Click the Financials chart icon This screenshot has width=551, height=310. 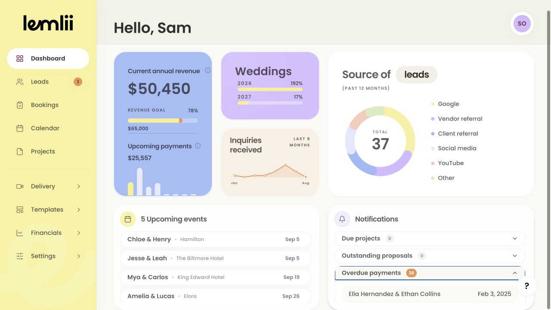tap(20, 233)
